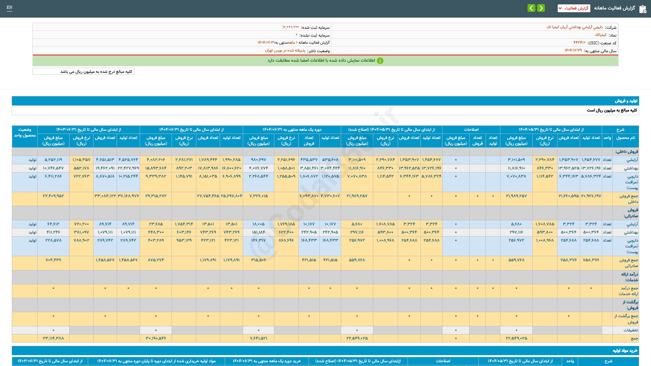Click the تولید و فروش section header
Screen dimensions: 651x366
click(x=626, y=101)
